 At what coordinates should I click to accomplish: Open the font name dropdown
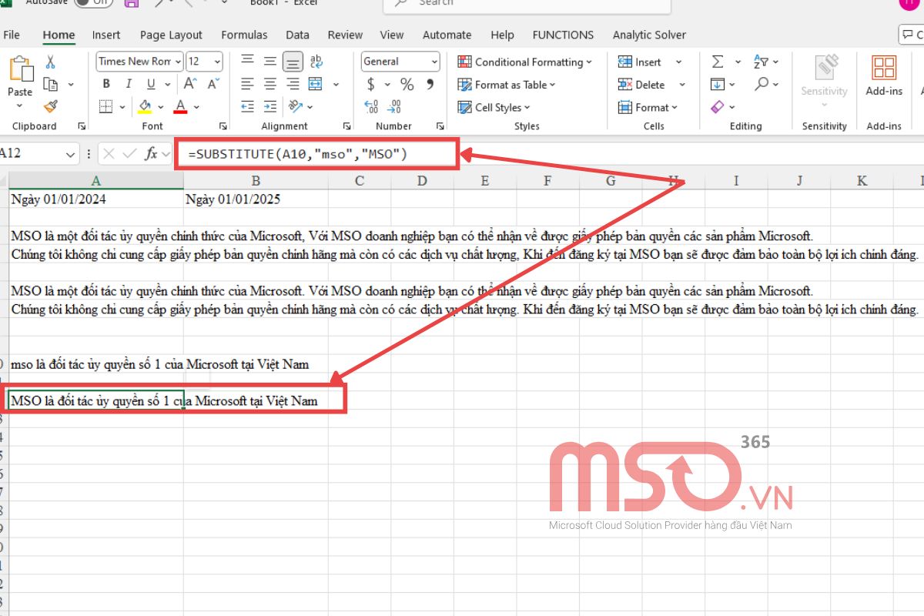point(179,62)
